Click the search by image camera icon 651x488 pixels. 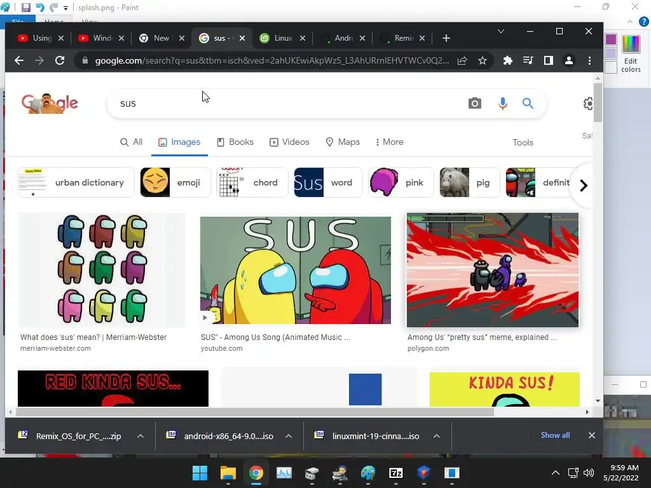click(x=474, y=103)
